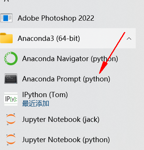Click the alphabet letter header above Photoshop

[7, 1]
